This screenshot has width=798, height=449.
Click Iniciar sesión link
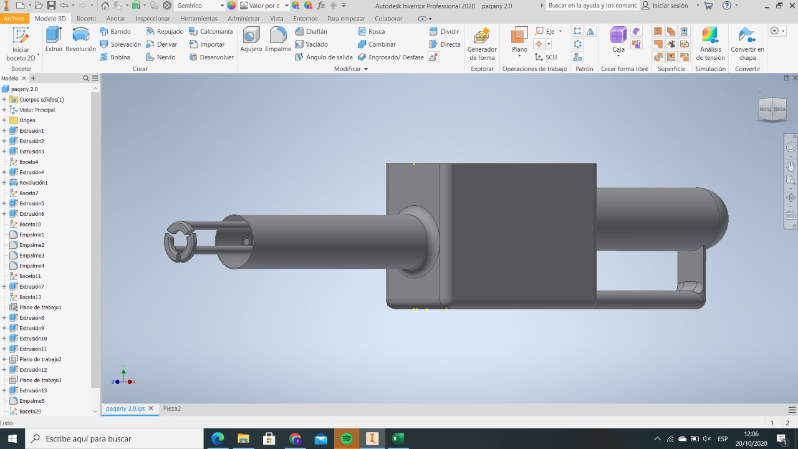670,6
